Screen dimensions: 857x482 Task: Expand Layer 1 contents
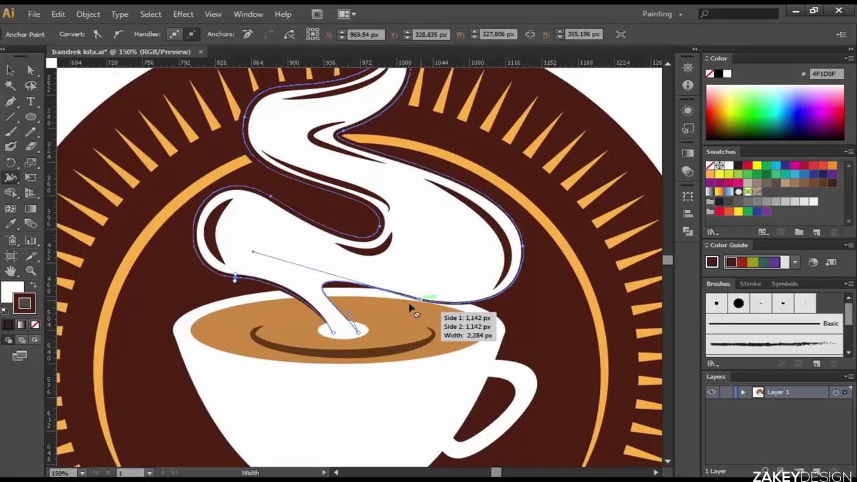pyautogui.click(x=743, y=392)
